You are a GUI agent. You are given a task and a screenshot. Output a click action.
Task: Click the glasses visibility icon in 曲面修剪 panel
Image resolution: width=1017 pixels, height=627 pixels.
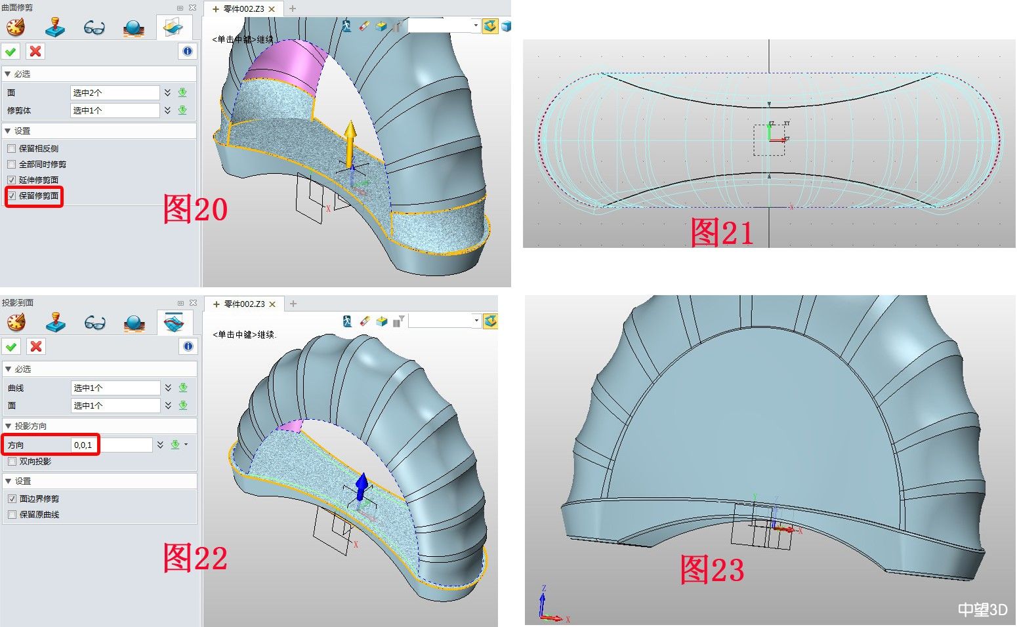coord(93,27)
